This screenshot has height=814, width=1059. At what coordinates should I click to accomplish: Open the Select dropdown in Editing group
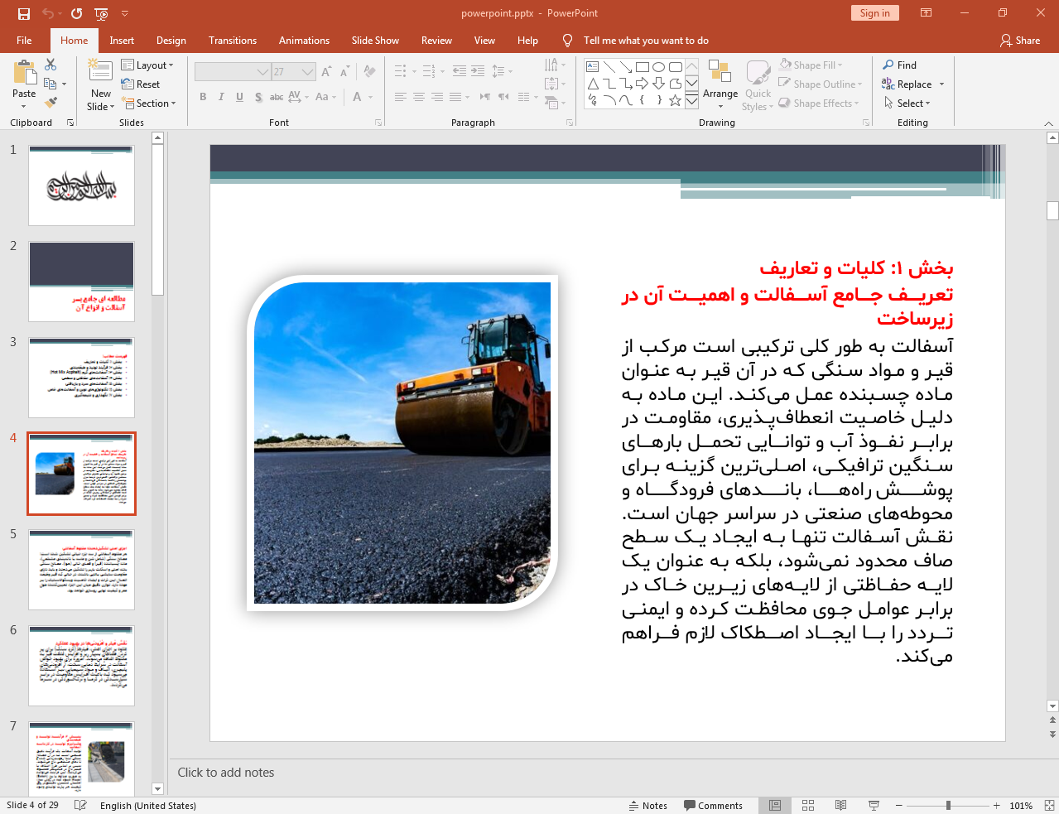pos(907,104)
